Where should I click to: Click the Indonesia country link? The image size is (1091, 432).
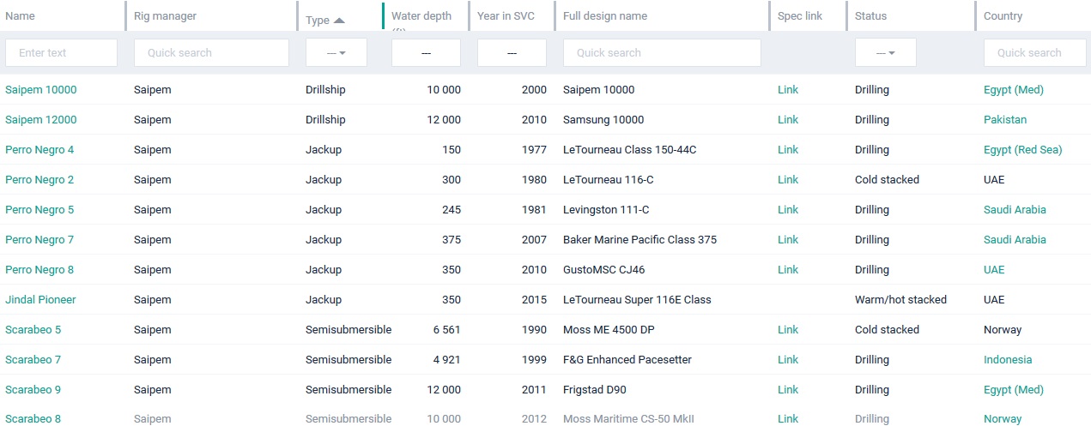pyautogui.click(x=1008, y=360)
